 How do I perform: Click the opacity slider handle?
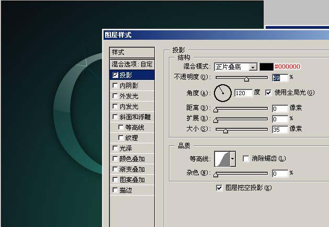point(246,78)
